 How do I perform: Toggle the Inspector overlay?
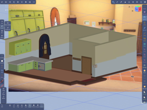(38, 106)
